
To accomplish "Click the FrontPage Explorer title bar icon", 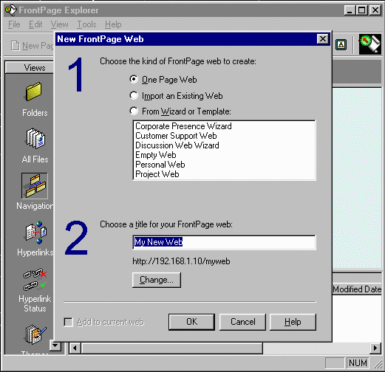I will [11, 10].
